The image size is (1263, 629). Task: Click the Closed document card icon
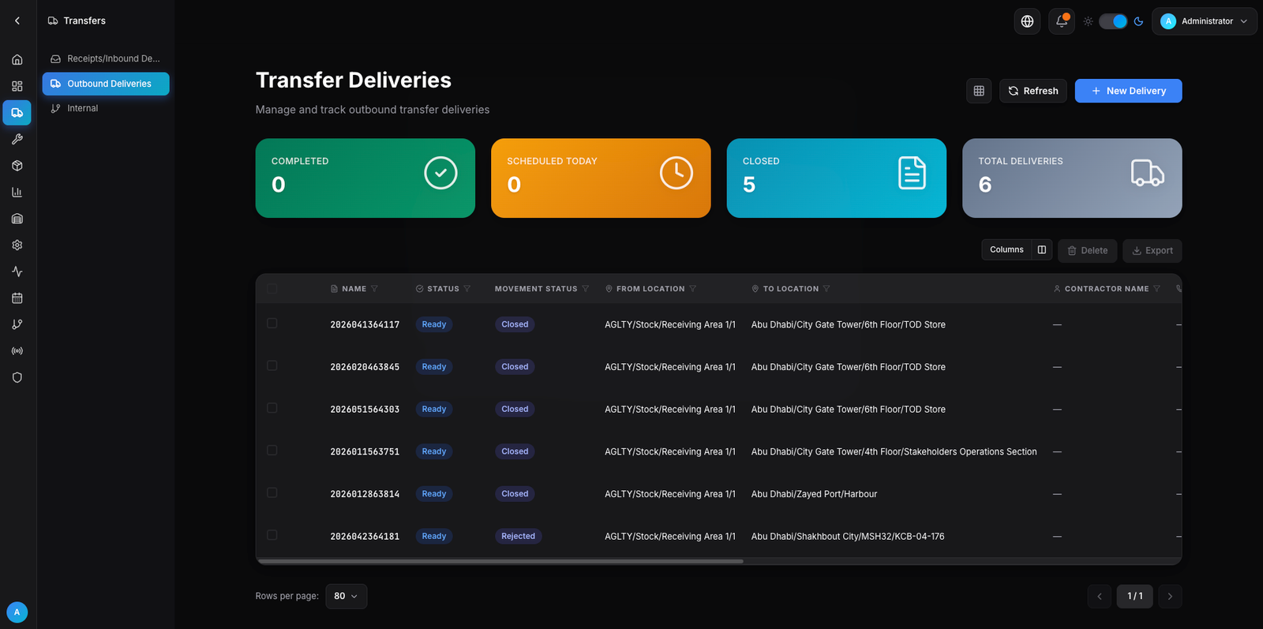click(x=912, y=173)
